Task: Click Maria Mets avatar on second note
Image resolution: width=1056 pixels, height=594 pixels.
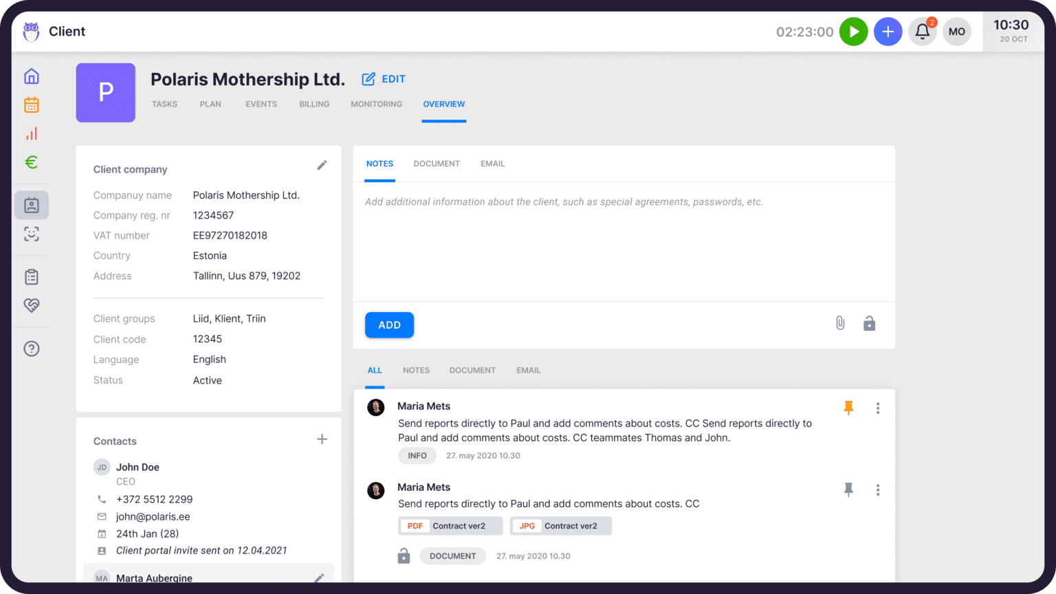Action: click(376, 490)
